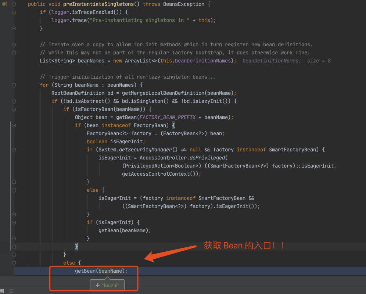Click the implemented-method gutter icon beside preInstantiateSingletons
The height and width of the screenshot is (294, 366).
click(x=4, y=4)
